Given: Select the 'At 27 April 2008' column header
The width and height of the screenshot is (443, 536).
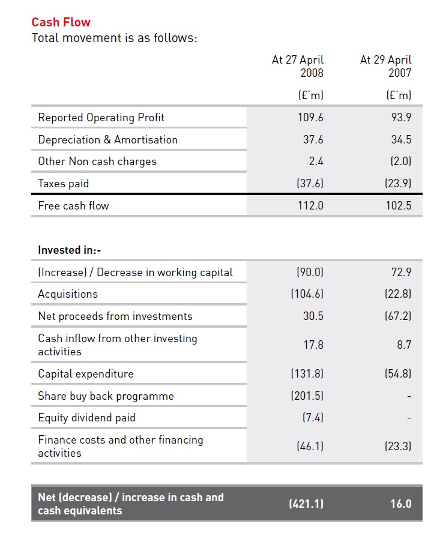Looking at the screenshot, I should point(298,66).
